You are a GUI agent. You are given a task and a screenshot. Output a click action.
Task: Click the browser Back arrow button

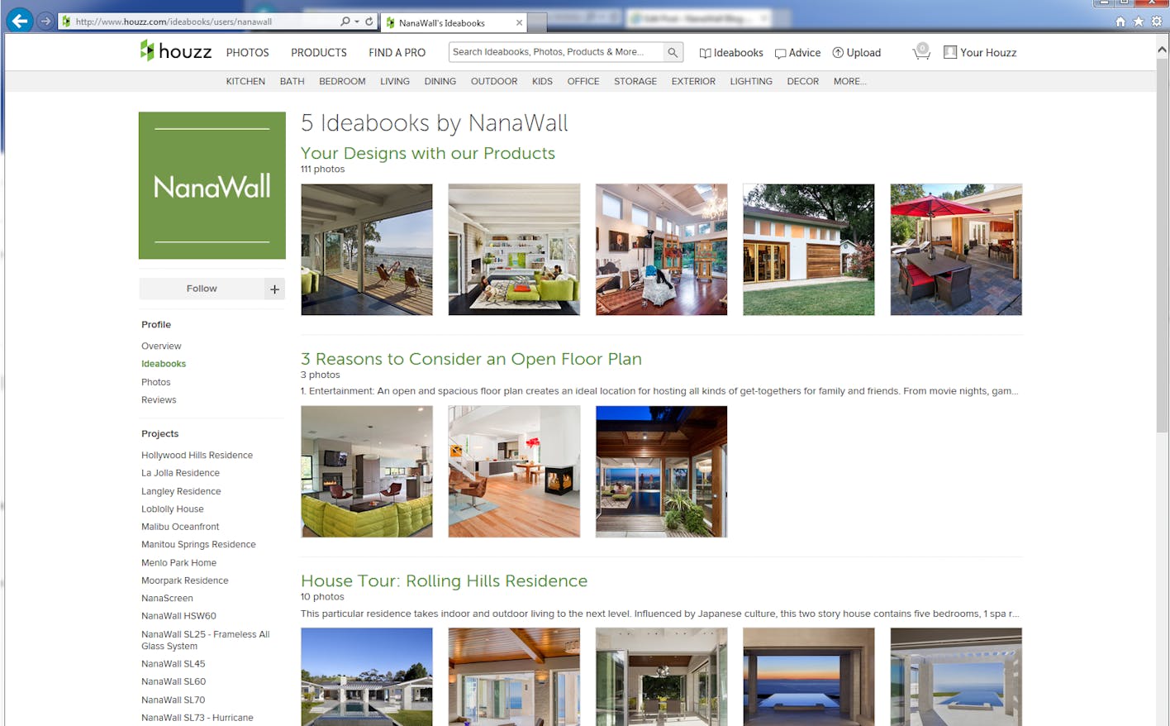[19, 21]
